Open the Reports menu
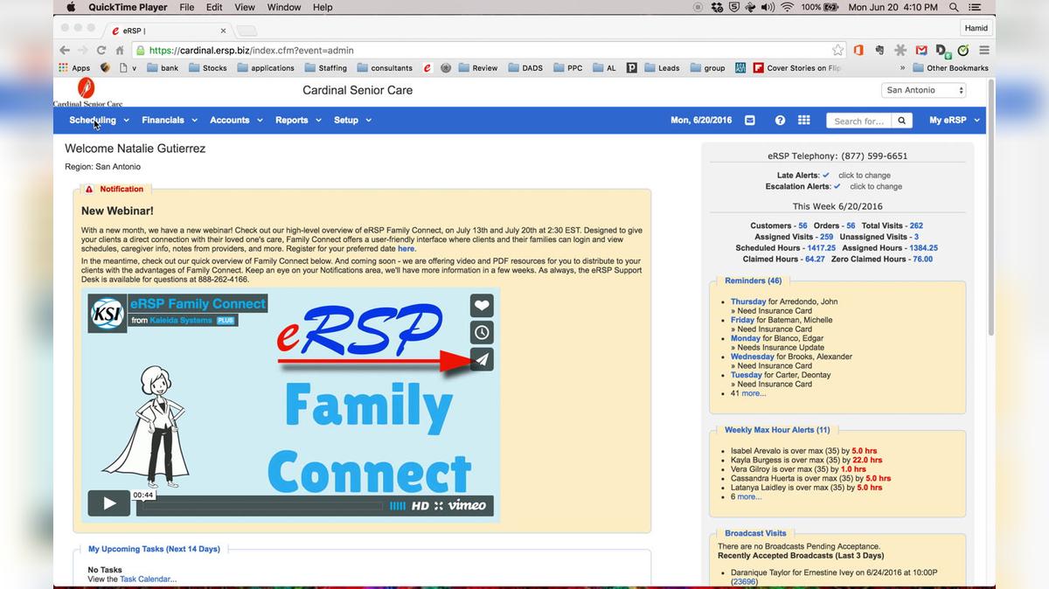1049x589 pixels. tap(298, 121)
